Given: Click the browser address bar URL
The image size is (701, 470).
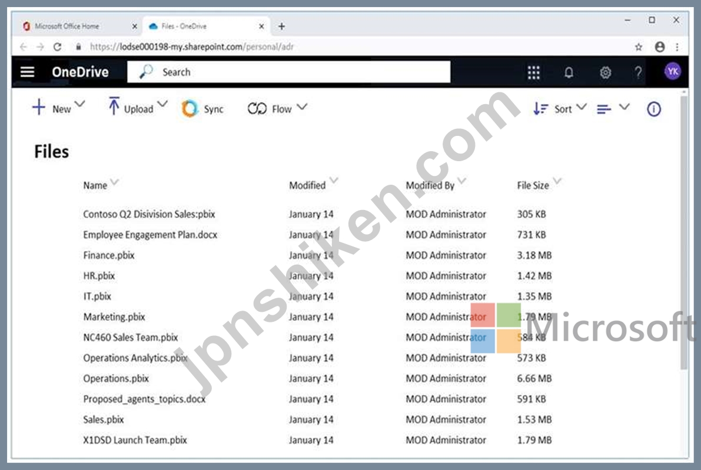Looking at the screenshot, I should (x=192, y=47).
